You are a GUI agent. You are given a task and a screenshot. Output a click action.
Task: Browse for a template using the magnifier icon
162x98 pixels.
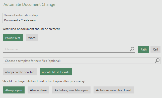click(x=157, y=61)
